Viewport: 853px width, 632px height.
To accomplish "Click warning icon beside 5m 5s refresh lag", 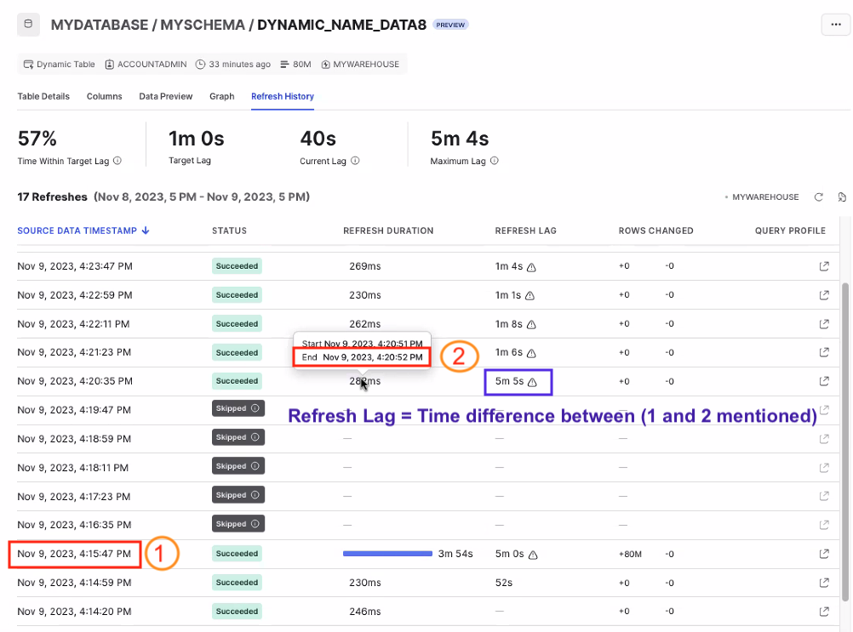I will 533,382.
